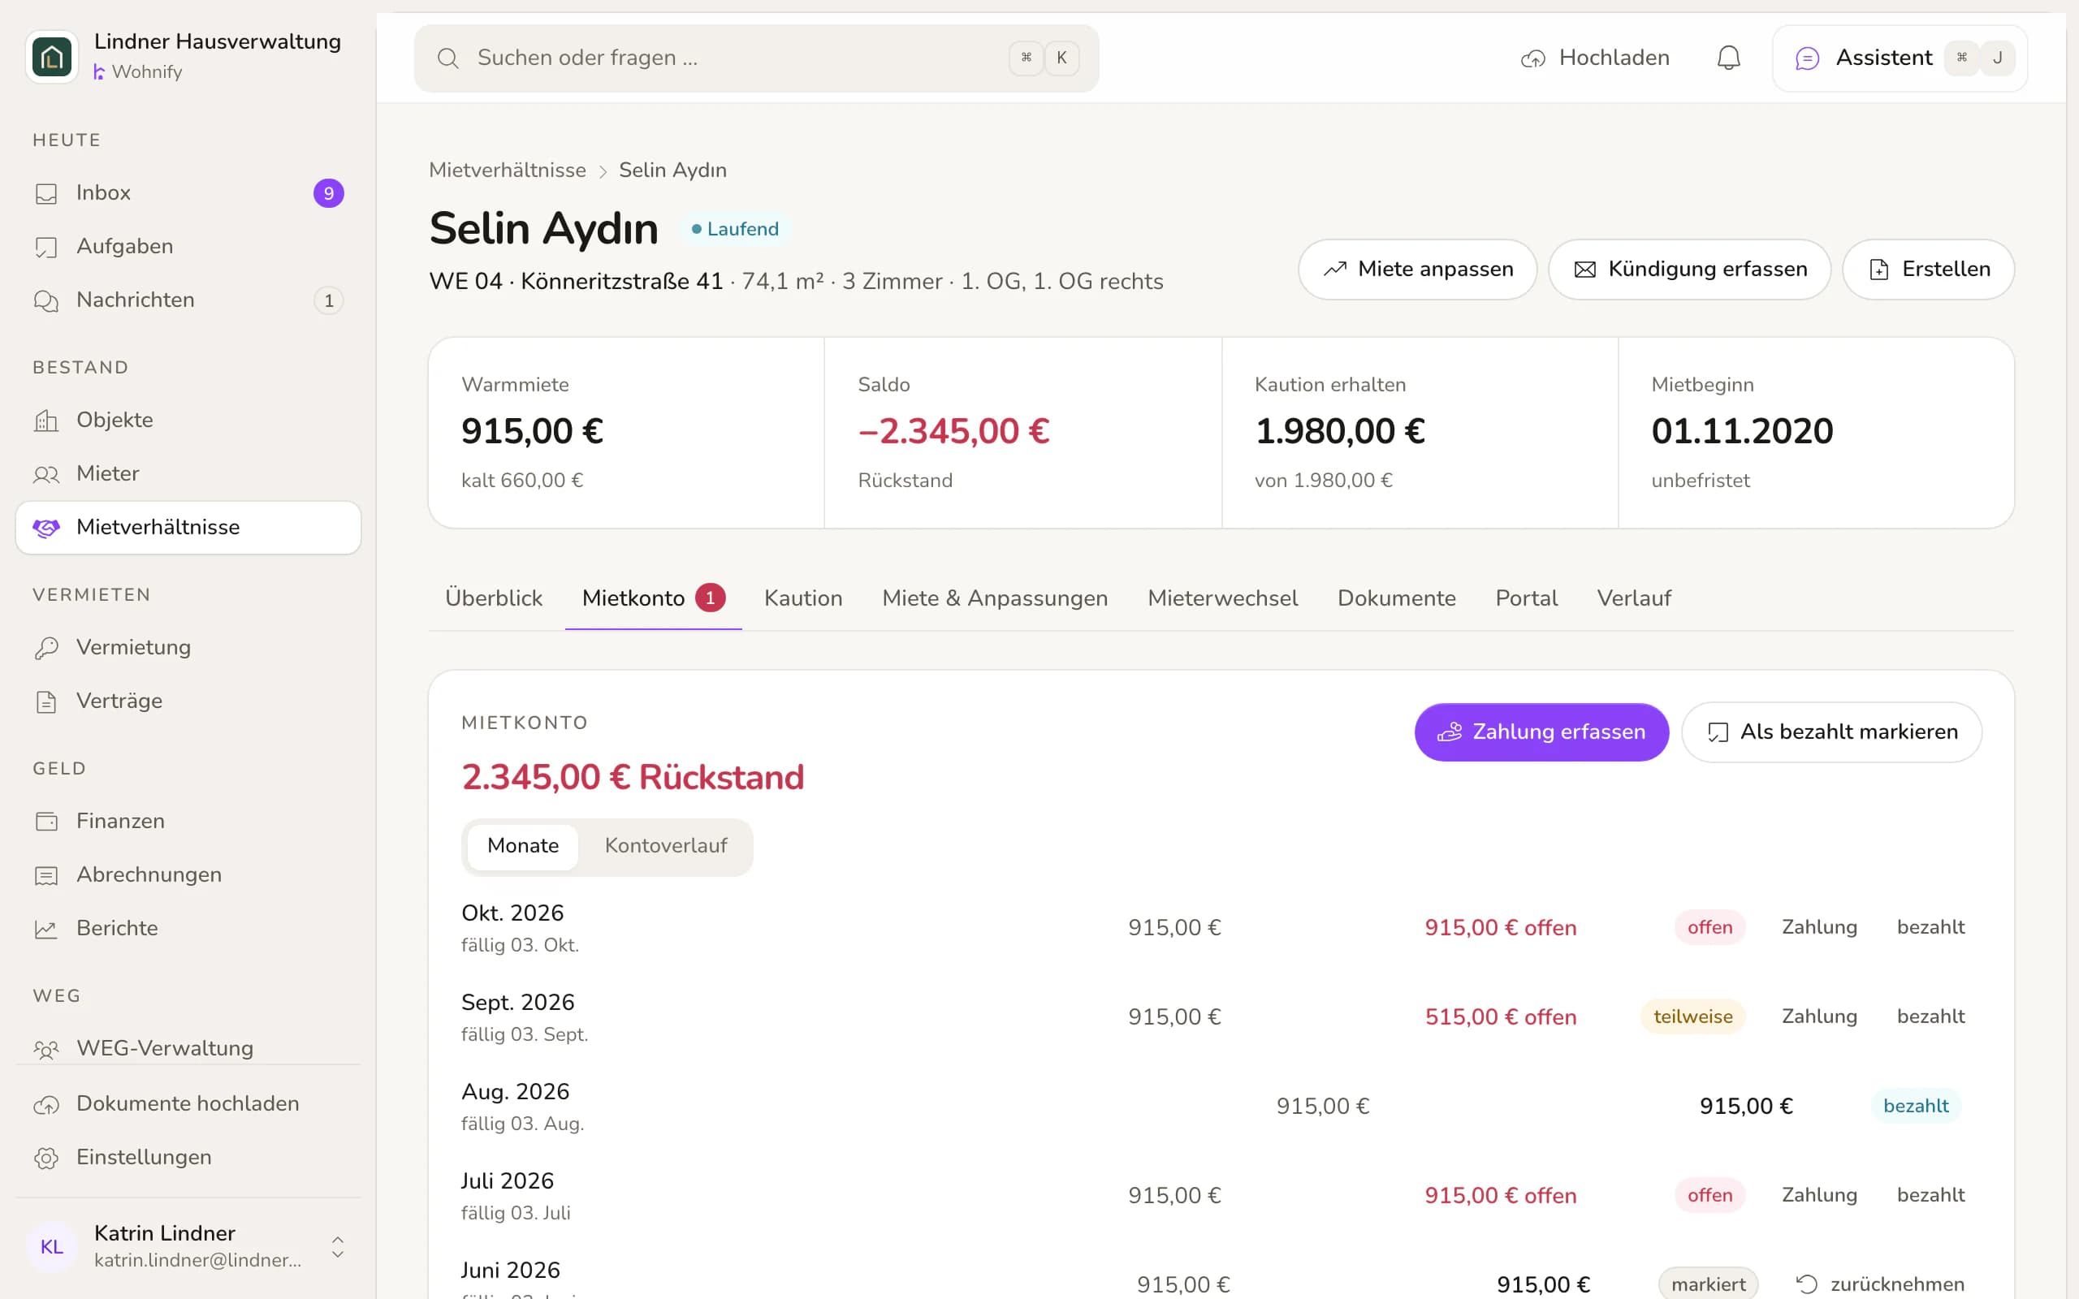Select the Mietkonto tab
The width and height of the screenshot is (2079, 1299).
pyautogui.click(x=653, y=598)
